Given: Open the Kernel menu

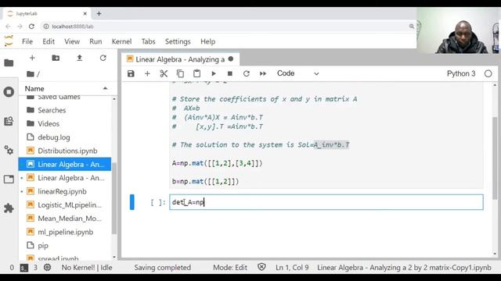Looking at the screenshot, I should [x=121, y=41].
